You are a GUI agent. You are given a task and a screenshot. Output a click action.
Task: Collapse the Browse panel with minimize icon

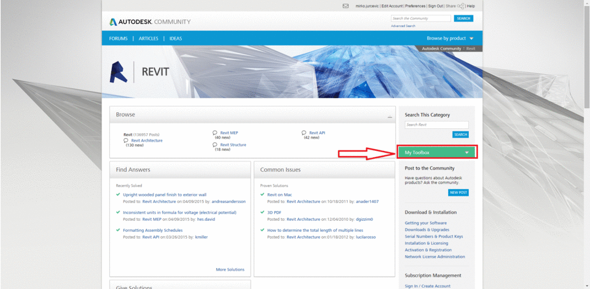coord(390,117)
